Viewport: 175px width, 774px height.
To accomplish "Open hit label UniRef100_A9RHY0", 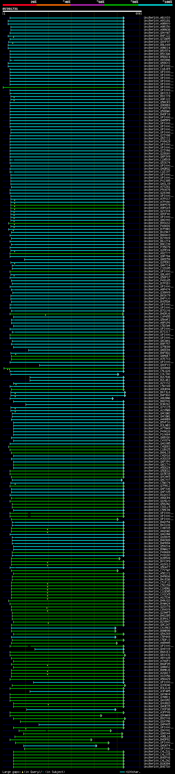I will [157, 24].
